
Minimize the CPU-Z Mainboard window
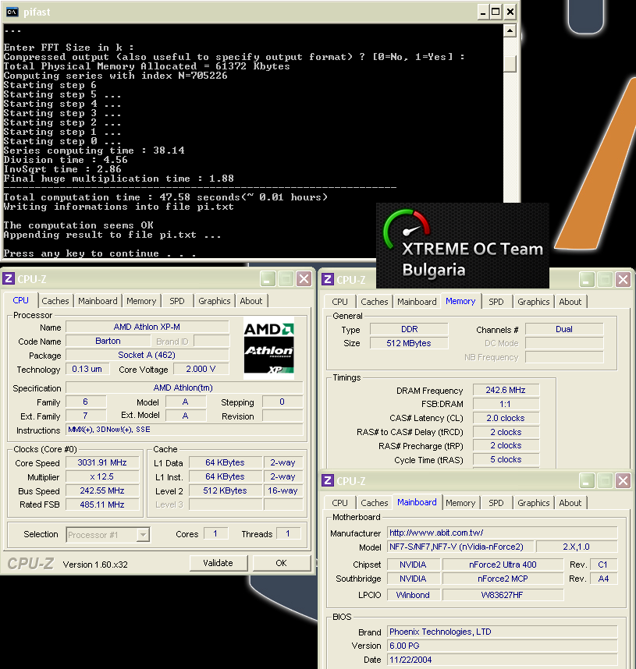(587, 481)
